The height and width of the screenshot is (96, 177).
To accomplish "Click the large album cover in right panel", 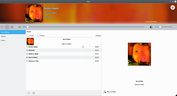I will 139,54.
